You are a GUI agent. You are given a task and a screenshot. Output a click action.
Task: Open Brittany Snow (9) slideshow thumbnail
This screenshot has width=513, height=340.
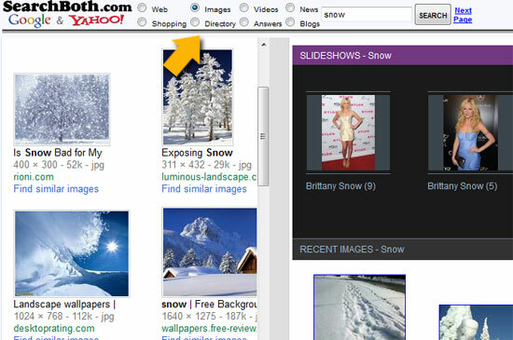point(348,132)
